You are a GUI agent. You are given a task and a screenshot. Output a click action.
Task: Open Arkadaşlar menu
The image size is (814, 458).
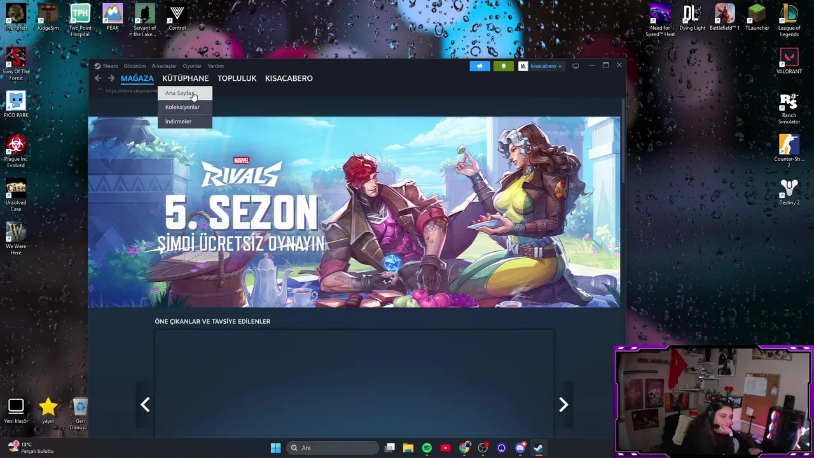tap(164, 66)
